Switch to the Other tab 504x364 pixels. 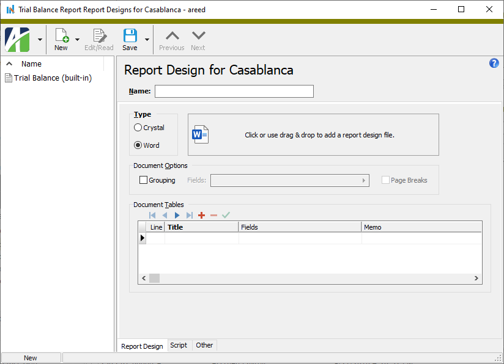click(x=204, y=345)
